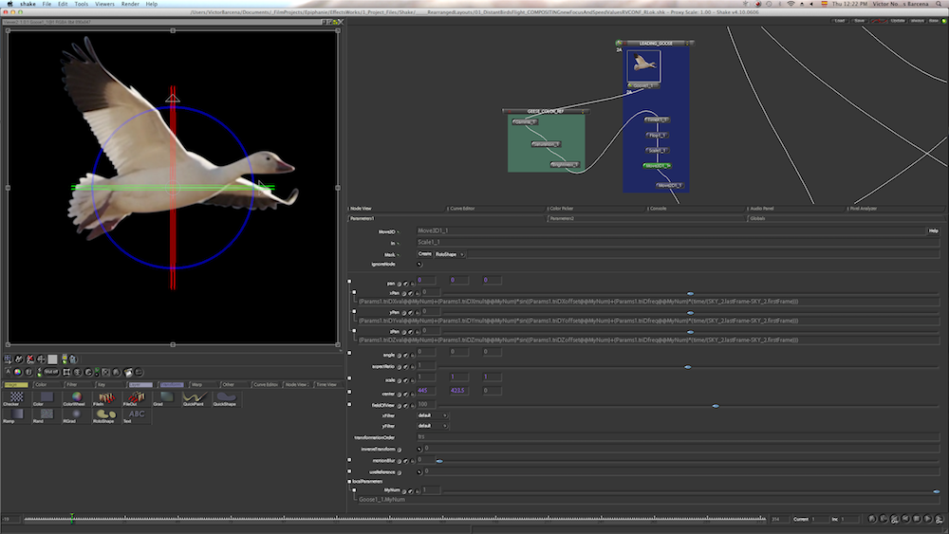Toggle the ignoreNode switch
This screenshot has width=949, height=534.
420,264
